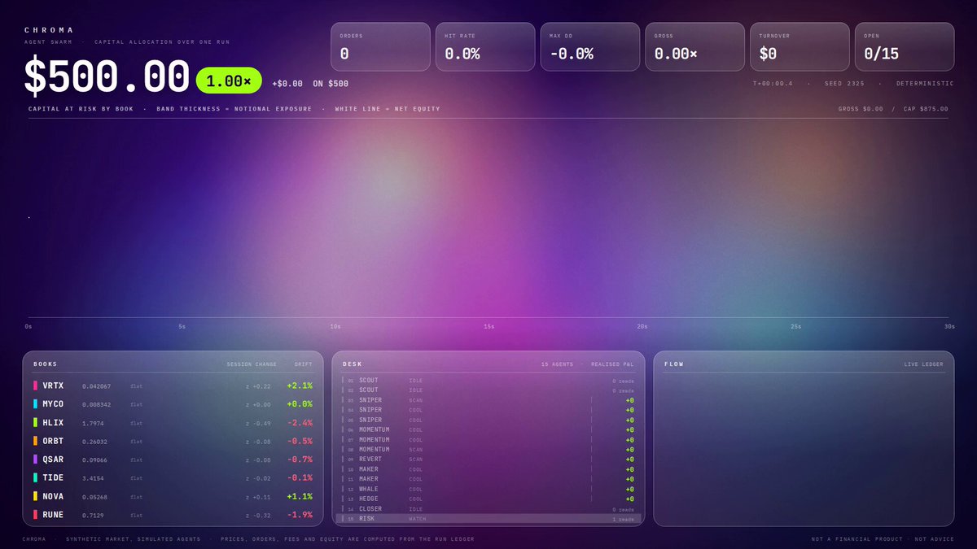Click the RUNE drift value -1.9%
The image size is (977, 549).
point(299,515)
